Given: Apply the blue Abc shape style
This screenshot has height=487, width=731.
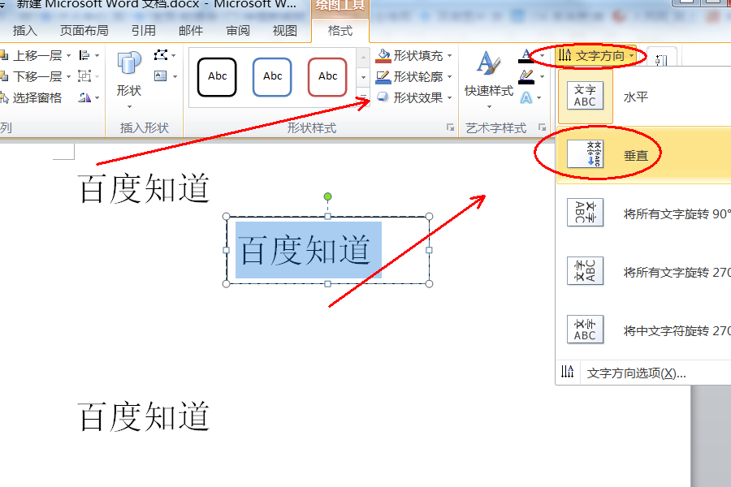Looking at the screenshot, I should pyautogui.click(x=271, y=78).
